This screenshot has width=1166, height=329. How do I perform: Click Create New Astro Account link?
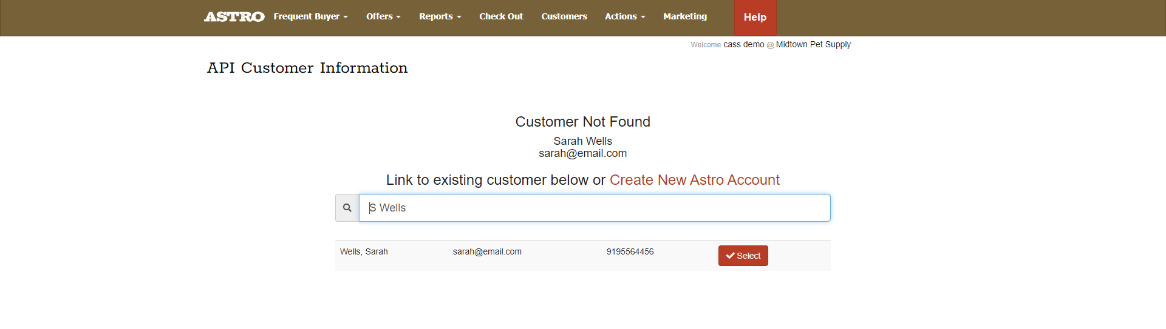(694, 180)
